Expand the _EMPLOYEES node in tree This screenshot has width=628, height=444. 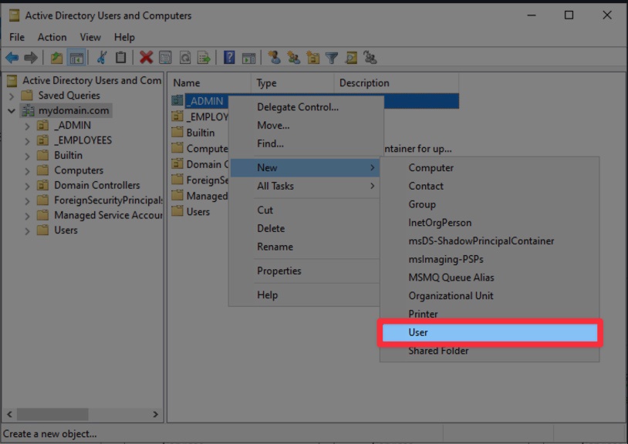27,141
